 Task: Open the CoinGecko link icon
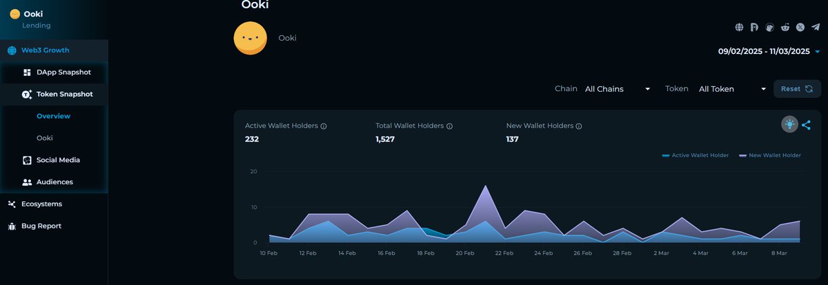pyautogui.click(x=770, y=28)
